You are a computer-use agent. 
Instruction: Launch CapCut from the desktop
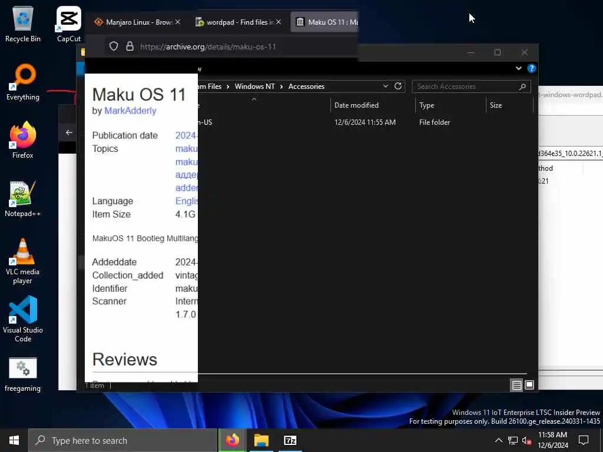pyautogui.click(x=69, y=24)
